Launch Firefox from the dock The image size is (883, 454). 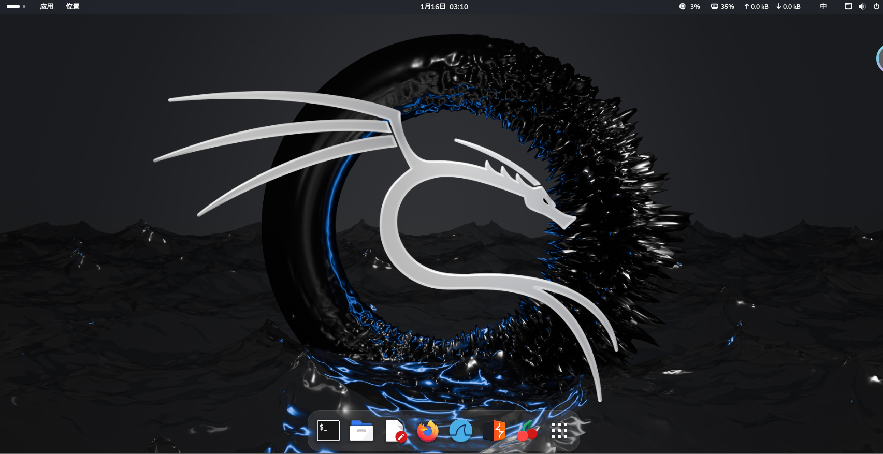pyautogui.click(x=428, y=431)
